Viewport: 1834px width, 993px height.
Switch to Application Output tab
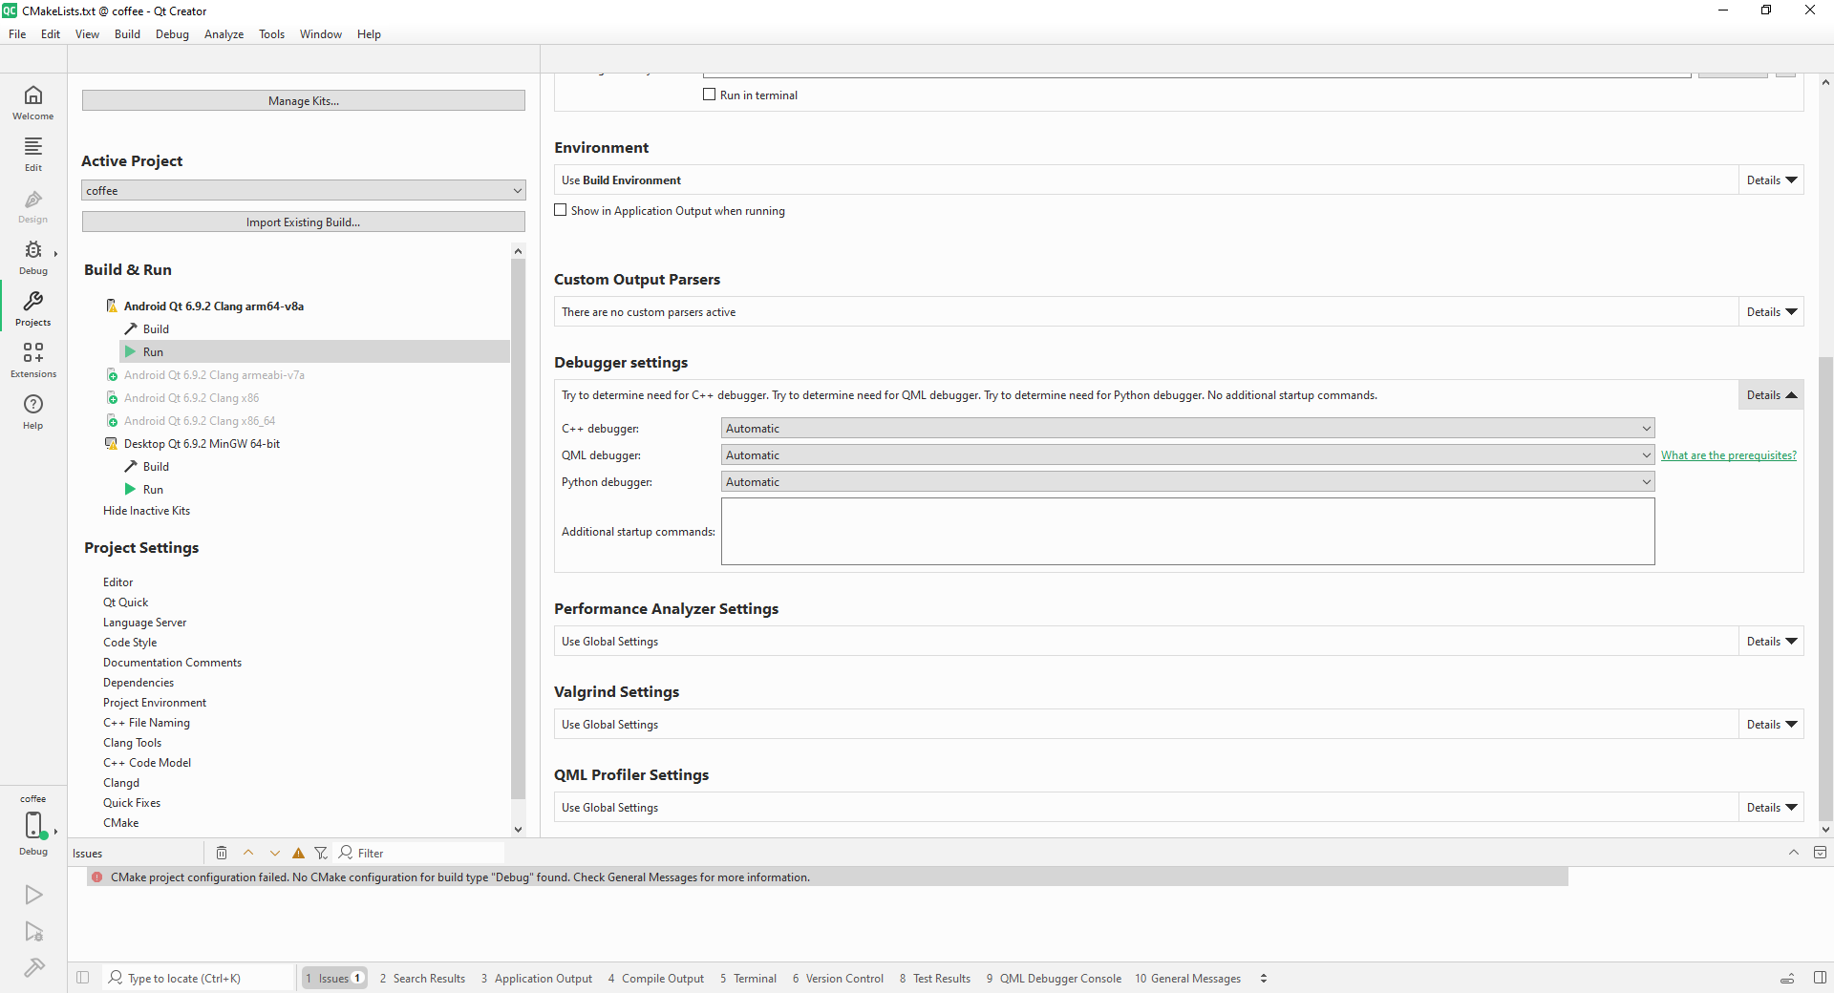(537, 979)
